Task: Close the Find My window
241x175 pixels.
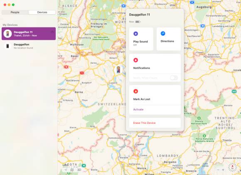Action: coord(5,5)
